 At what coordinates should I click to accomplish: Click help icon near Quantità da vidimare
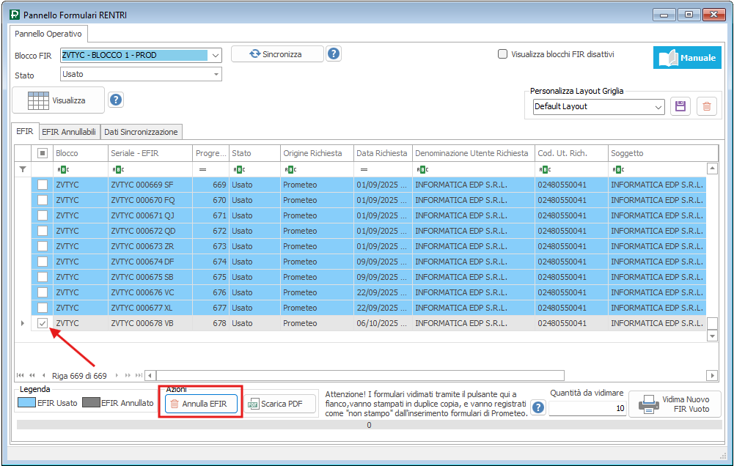coord(538,408)
